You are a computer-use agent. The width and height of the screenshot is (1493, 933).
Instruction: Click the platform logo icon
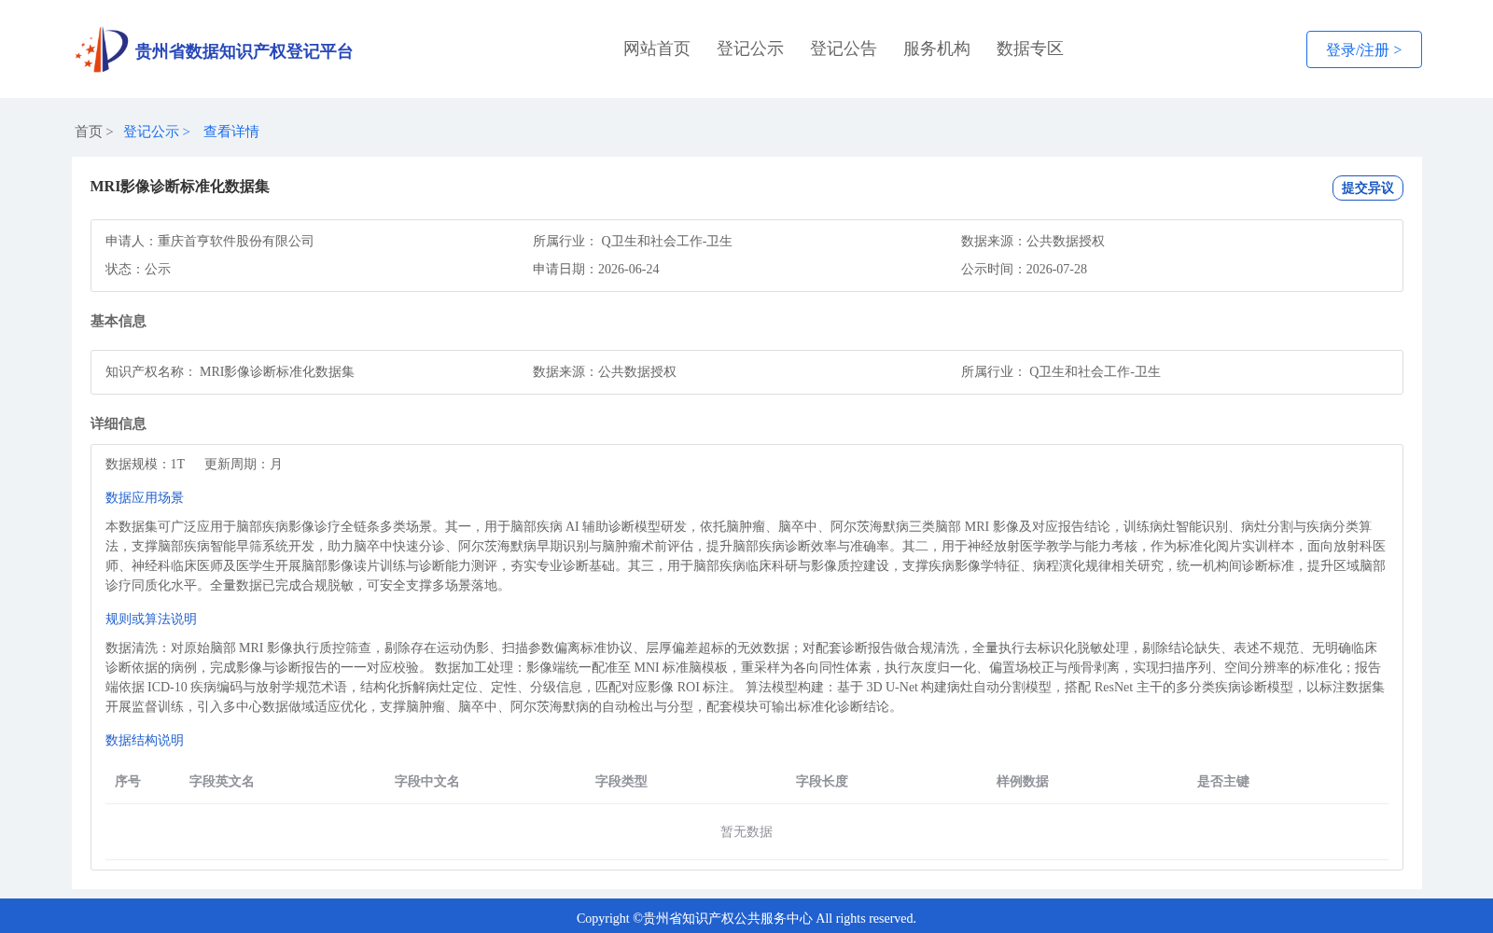click(102, 49)
